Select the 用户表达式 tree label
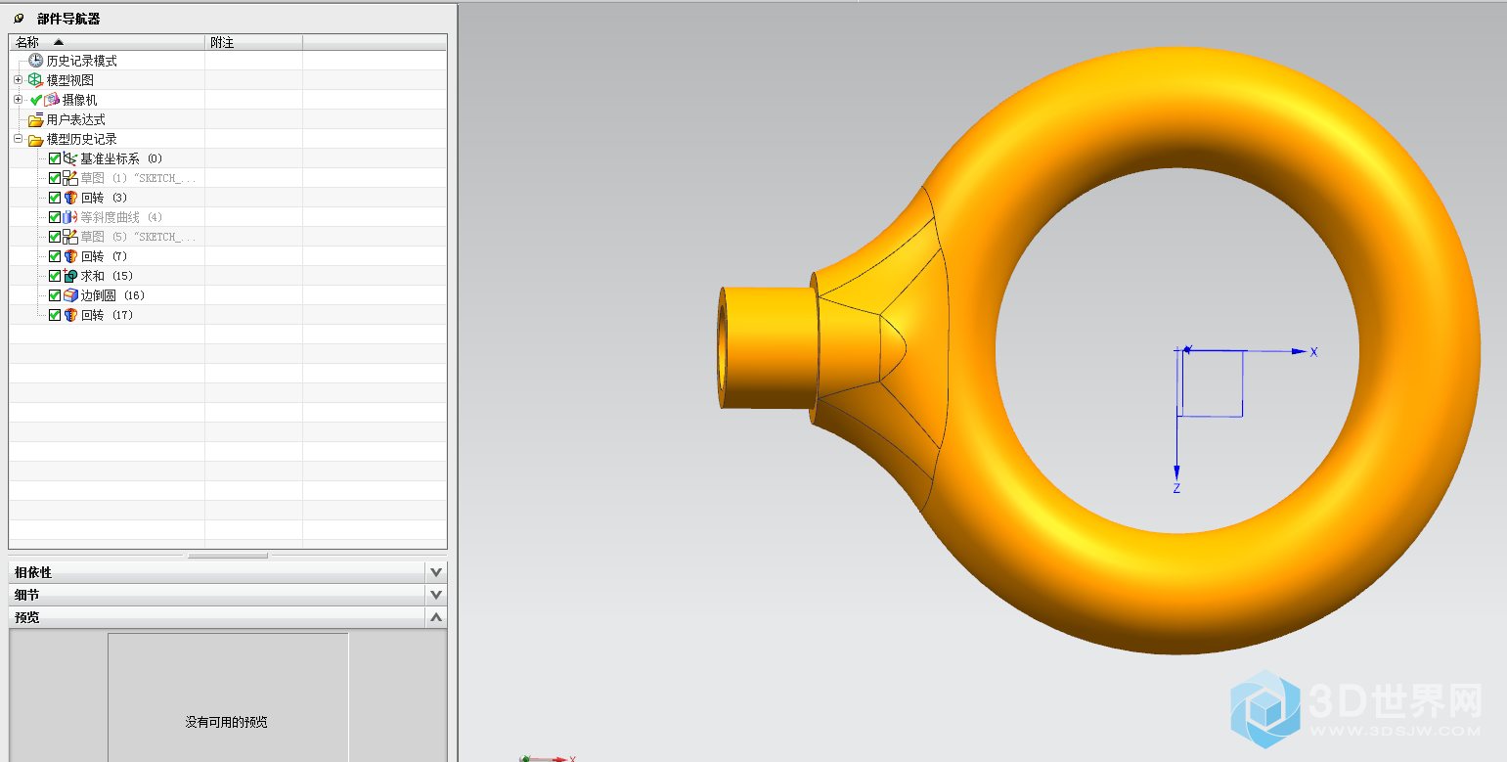This screenshot has height=762, width=1507. pyautogui.click(x=76, y=119)
